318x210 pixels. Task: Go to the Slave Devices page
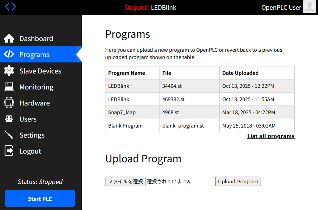[x=40, y=71]
